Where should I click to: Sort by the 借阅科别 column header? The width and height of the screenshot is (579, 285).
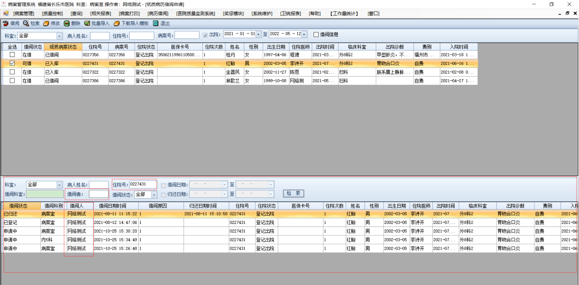[x=54, y=206]
